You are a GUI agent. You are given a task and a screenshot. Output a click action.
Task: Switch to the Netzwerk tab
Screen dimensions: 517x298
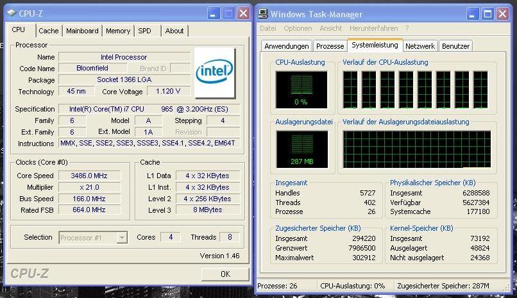420,46
